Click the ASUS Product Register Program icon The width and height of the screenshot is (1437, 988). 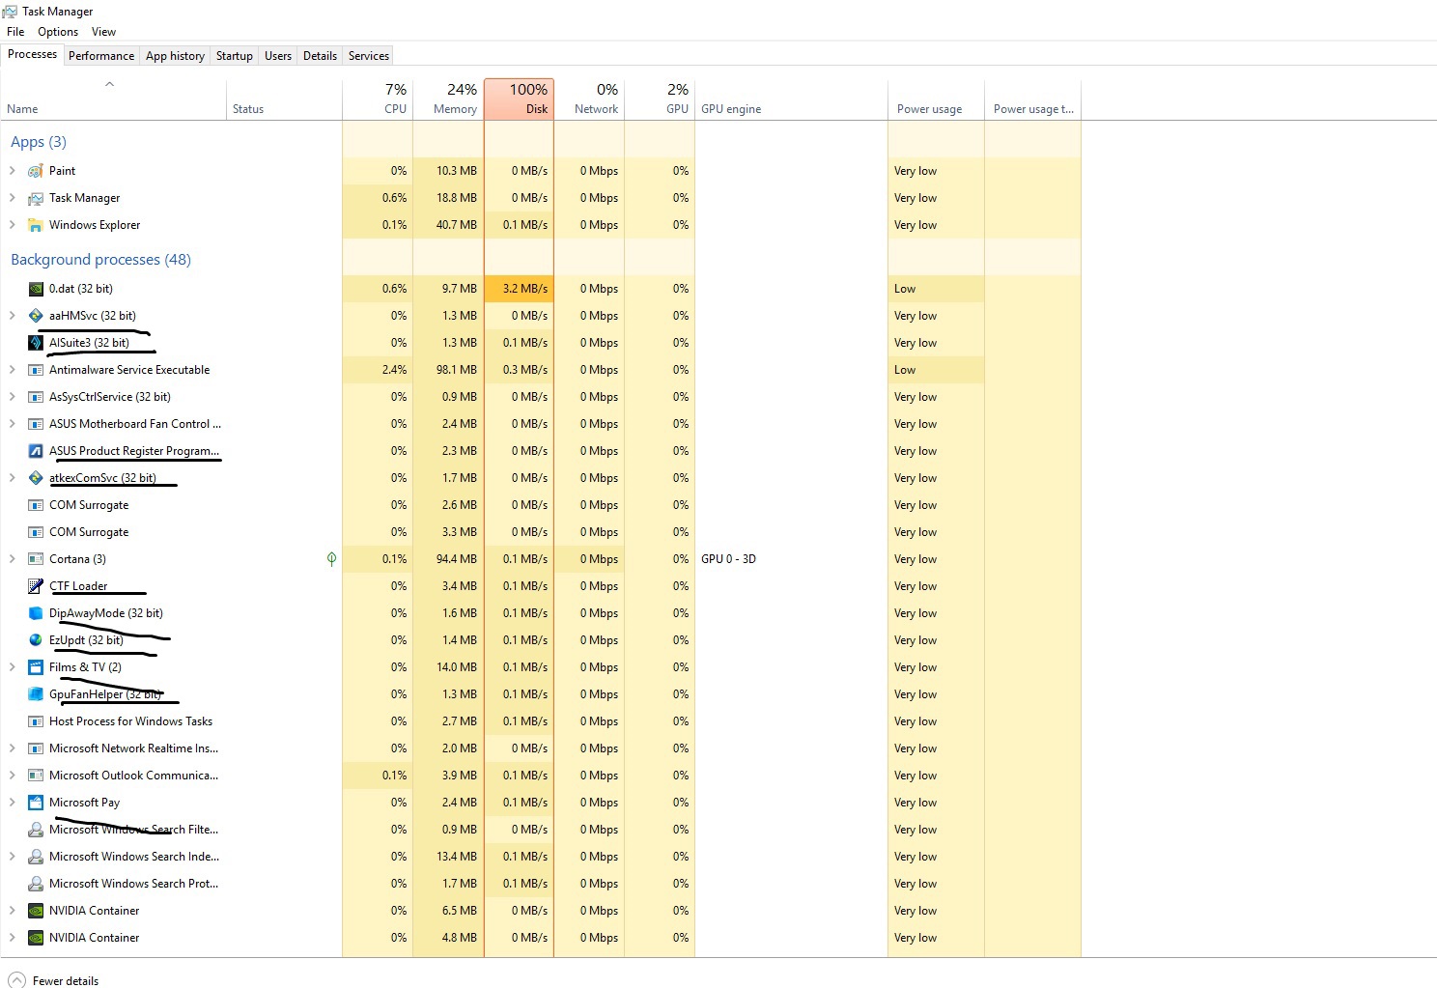click(x=36, y=451)
